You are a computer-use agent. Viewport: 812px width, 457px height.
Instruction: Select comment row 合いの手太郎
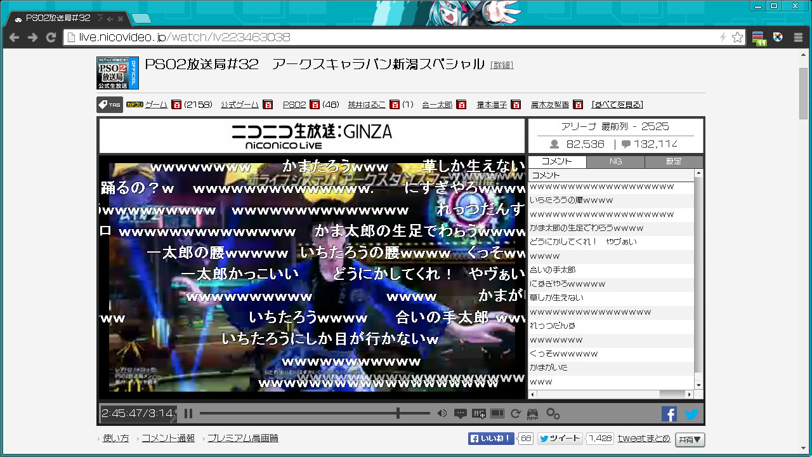pyautogui.click(x=612, y=270)
